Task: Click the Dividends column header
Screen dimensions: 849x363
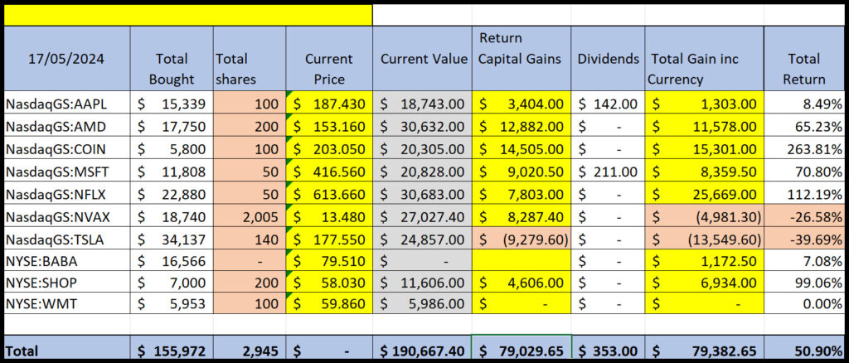Action: tap(608, 58)
